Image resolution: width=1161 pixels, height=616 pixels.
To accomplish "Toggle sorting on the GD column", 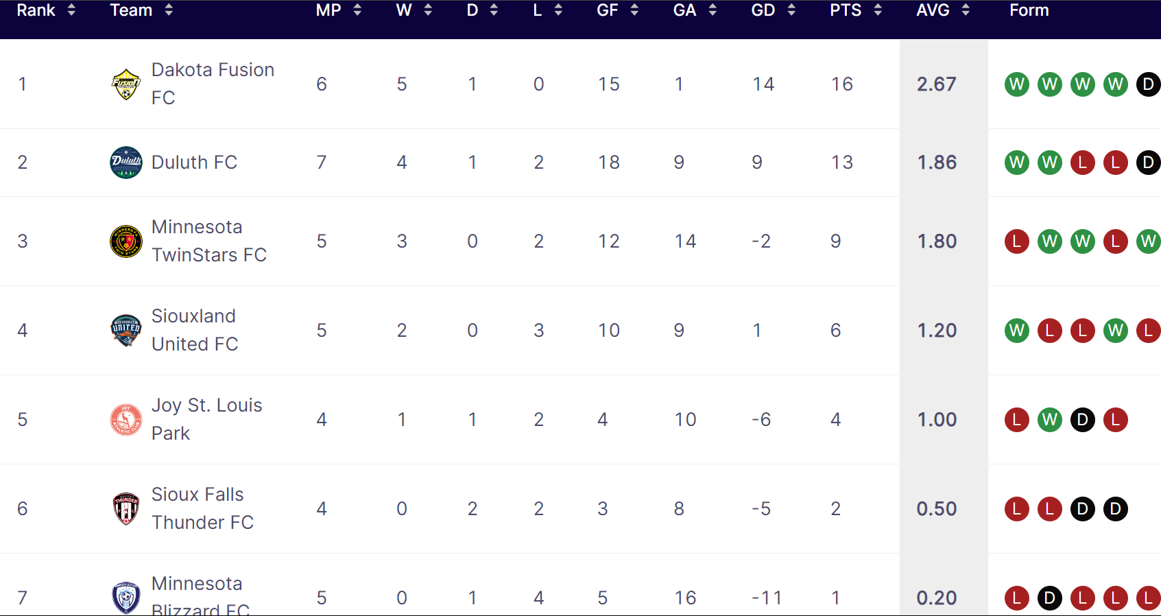I will 792,10.
